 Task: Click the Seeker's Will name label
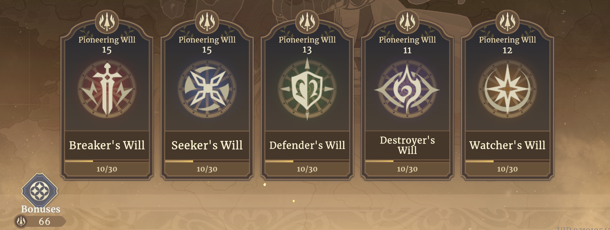[207, 145]
